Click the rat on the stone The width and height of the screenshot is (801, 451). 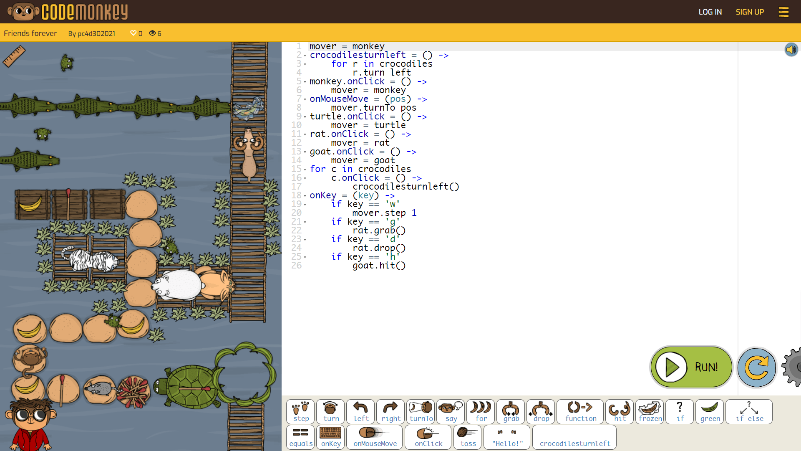[101, 388]
